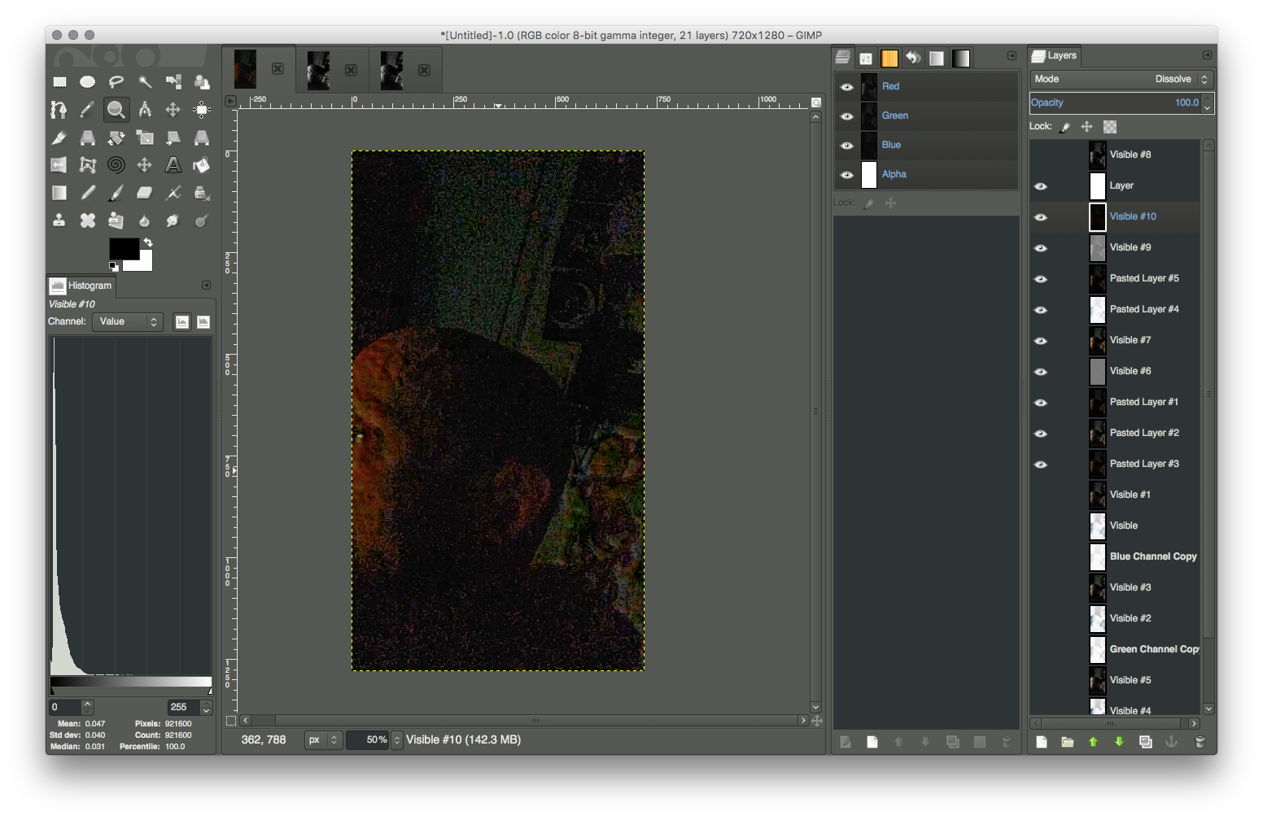This screenshot has width=1263, height=820.
Task: Hide the Pasted Layer #3 layer
Action: pyautogui.click(x=1041, y=465)
